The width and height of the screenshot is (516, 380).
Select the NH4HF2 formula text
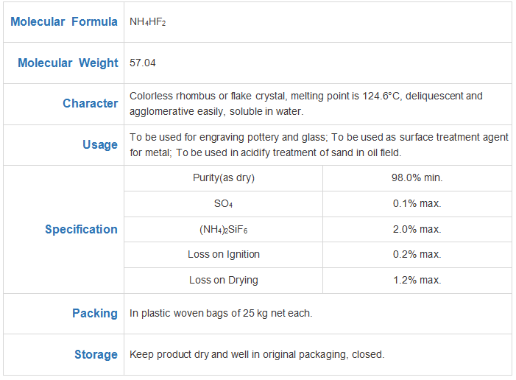click(147, 22)
